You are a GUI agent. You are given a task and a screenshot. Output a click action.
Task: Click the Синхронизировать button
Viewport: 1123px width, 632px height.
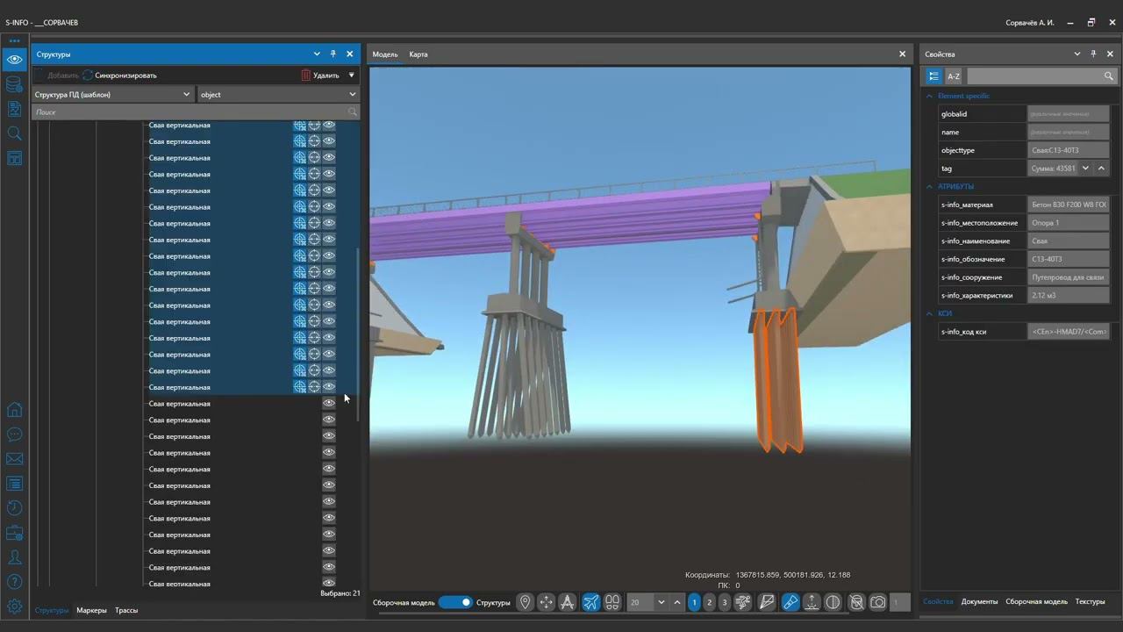click(119, 75)
